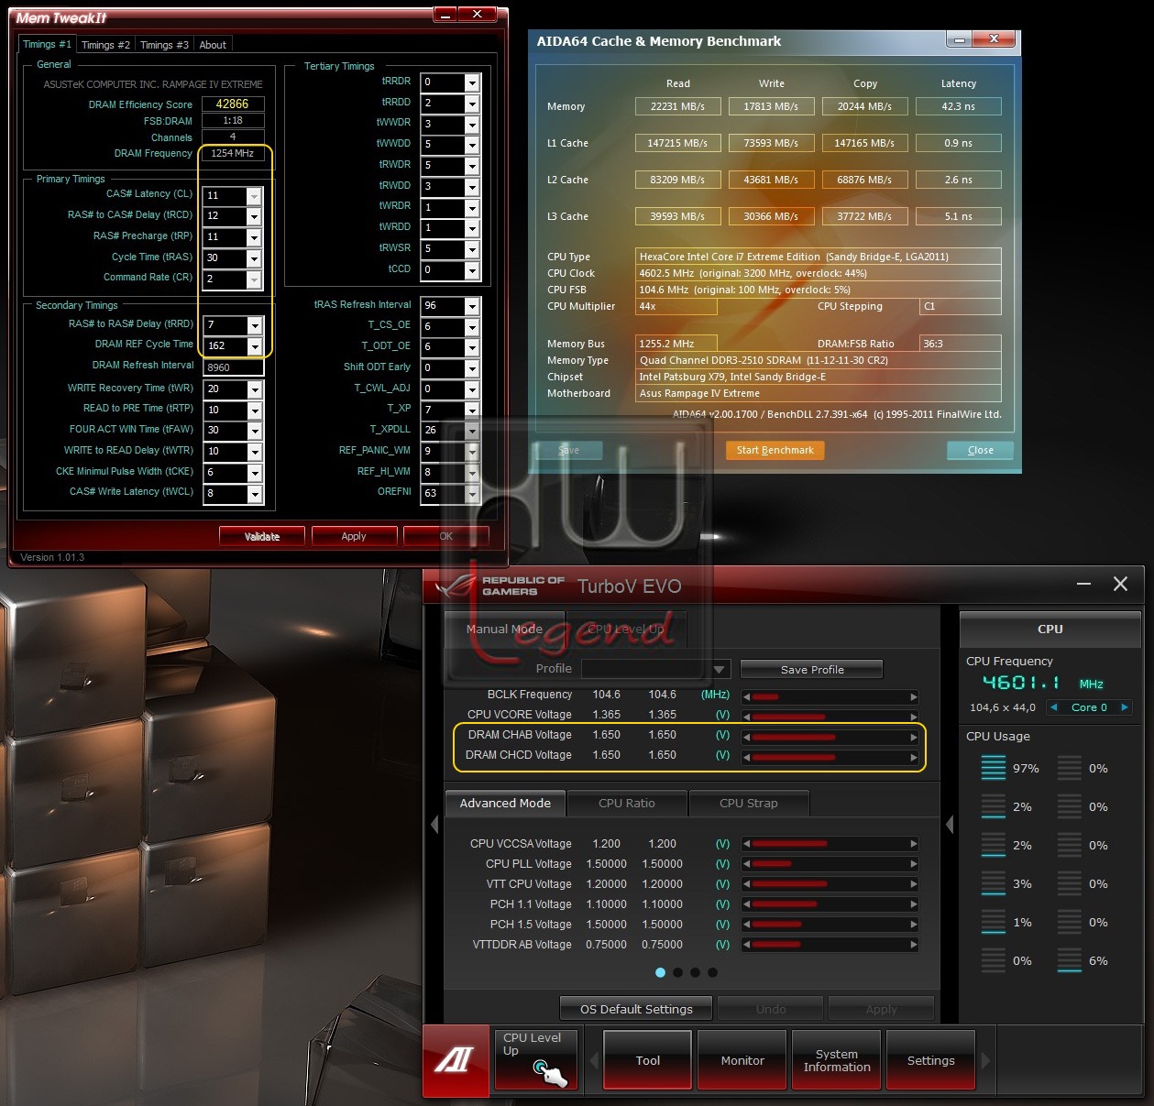Click the DRAM Efficiency Score value
Screen dimensions: 1154x1106
(232, 104)
